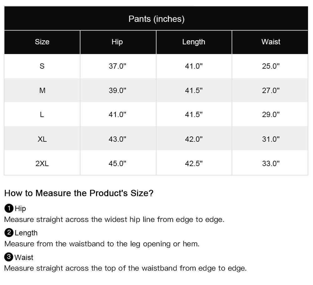Screen dimensions: 313x285
Task: Click the number 1 circle icon beside Hip
Action: [9, 208]
